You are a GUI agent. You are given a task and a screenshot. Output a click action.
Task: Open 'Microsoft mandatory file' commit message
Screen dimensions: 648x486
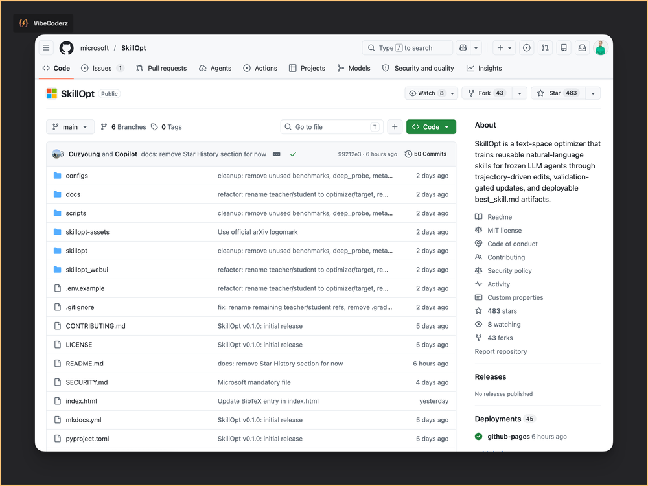(x=254, y=382)
